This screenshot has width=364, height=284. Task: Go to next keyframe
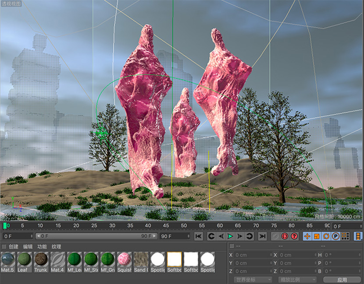[x=249, y=236]
